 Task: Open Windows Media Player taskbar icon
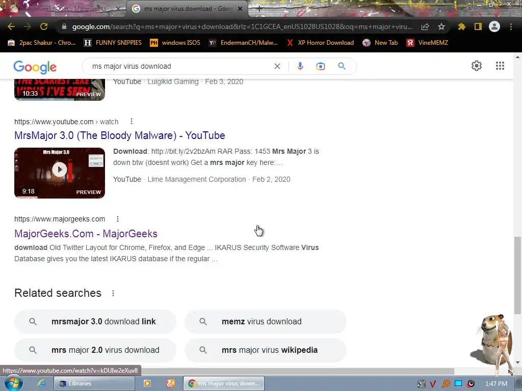(x=147, y=383)
